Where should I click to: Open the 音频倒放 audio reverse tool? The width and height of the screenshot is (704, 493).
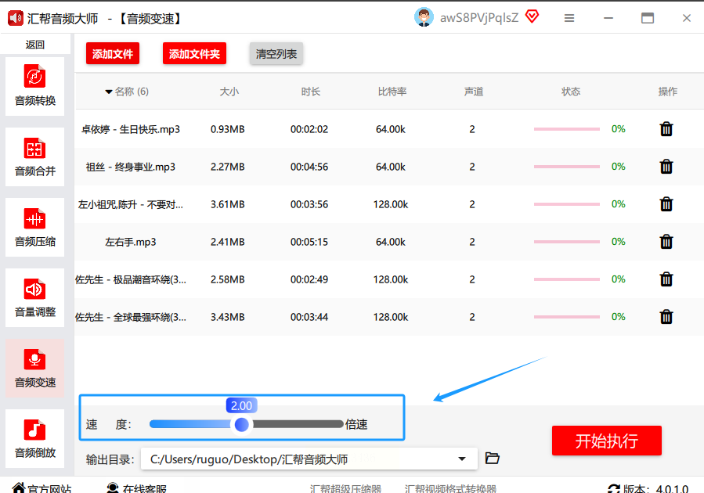pyautogui.click(x=35, y=439)
